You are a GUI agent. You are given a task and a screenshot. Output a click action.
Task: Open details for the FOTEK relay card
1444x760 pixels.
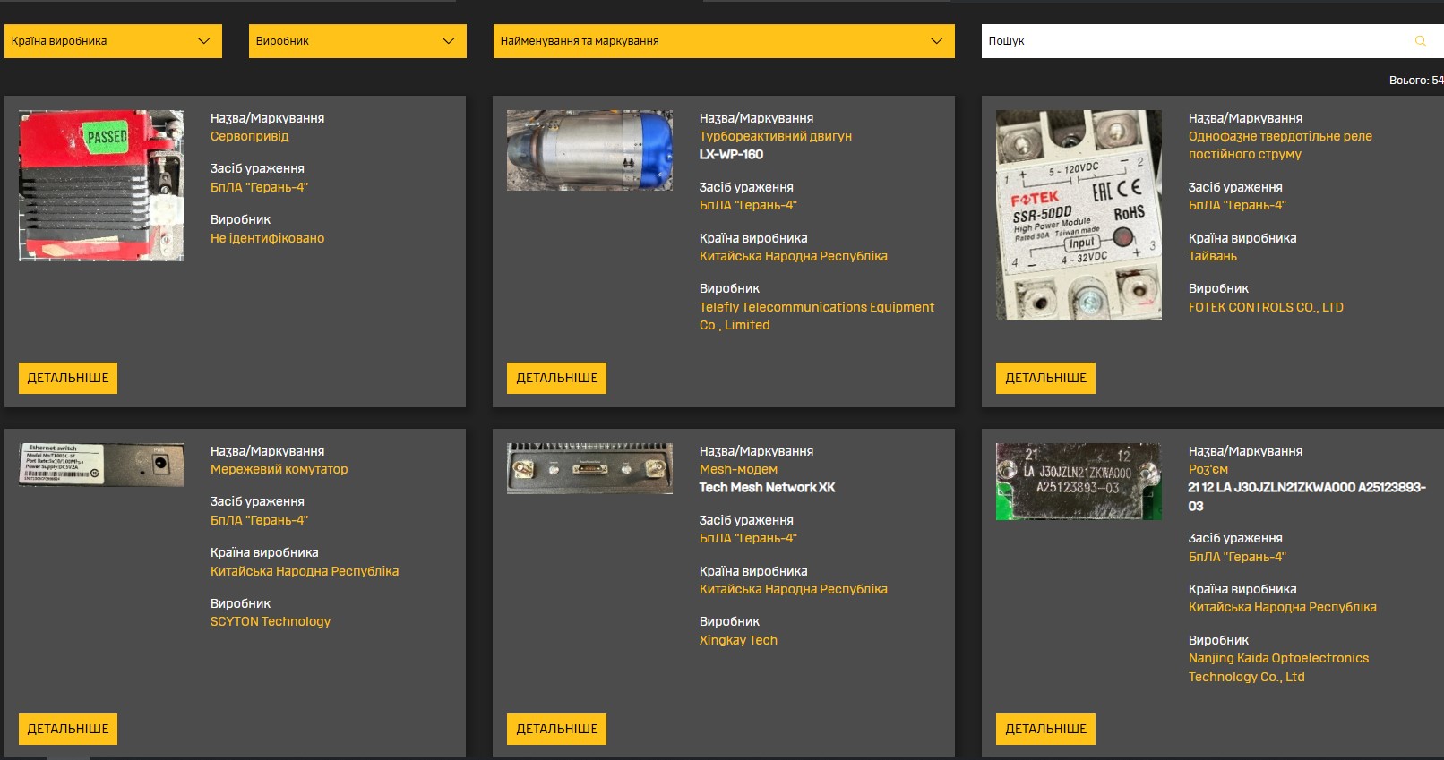tap(1045, 378)
